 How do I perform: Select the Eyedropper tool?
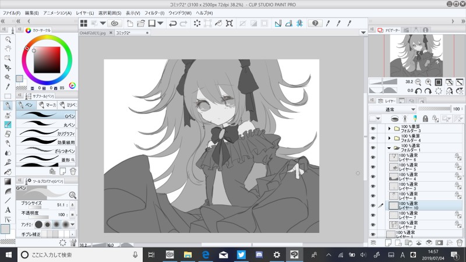(x=8, y=86)
